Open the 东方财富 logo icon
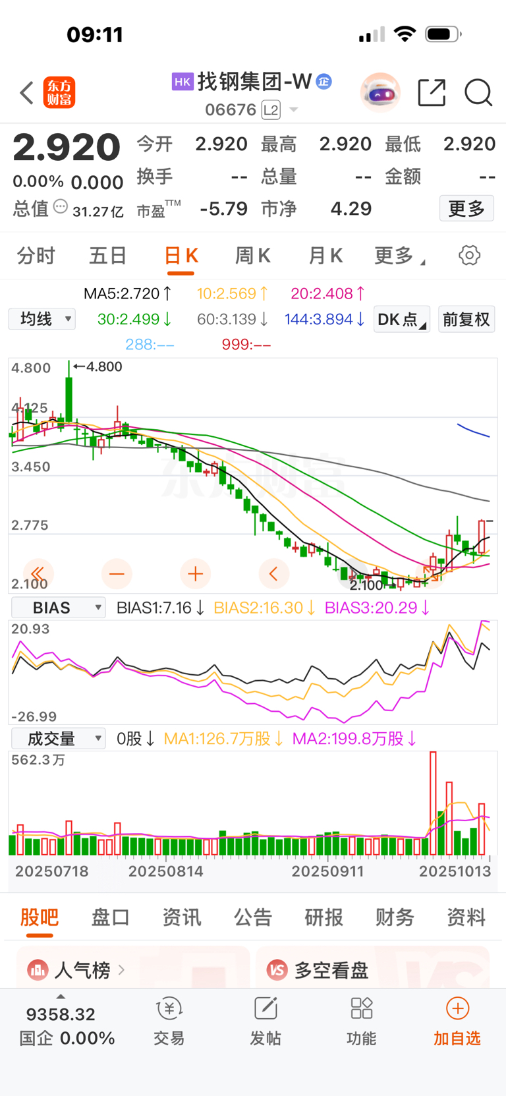 coord(59,92)
